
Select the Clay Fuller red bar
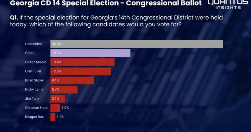[x=81, y=71]
